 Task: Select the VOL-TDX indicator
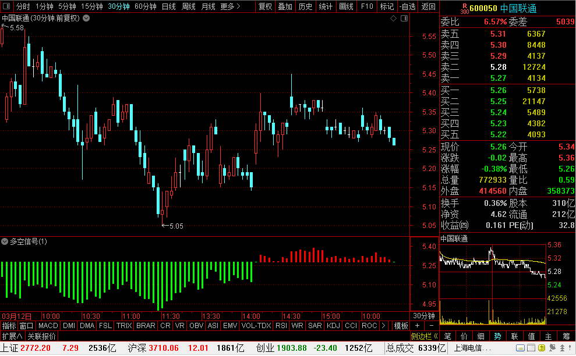(x=256, y=326)
